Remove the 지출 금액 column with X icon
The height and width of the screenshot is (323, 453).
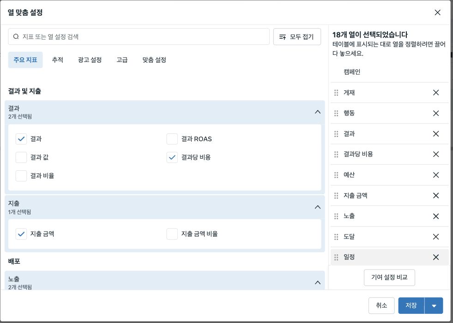coord(436,196)
